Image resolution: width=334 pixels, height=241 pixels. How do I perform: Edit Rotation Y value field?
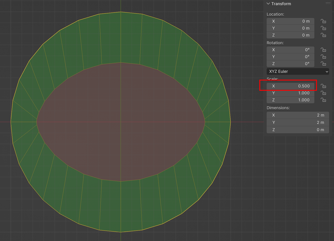[290, 57]
